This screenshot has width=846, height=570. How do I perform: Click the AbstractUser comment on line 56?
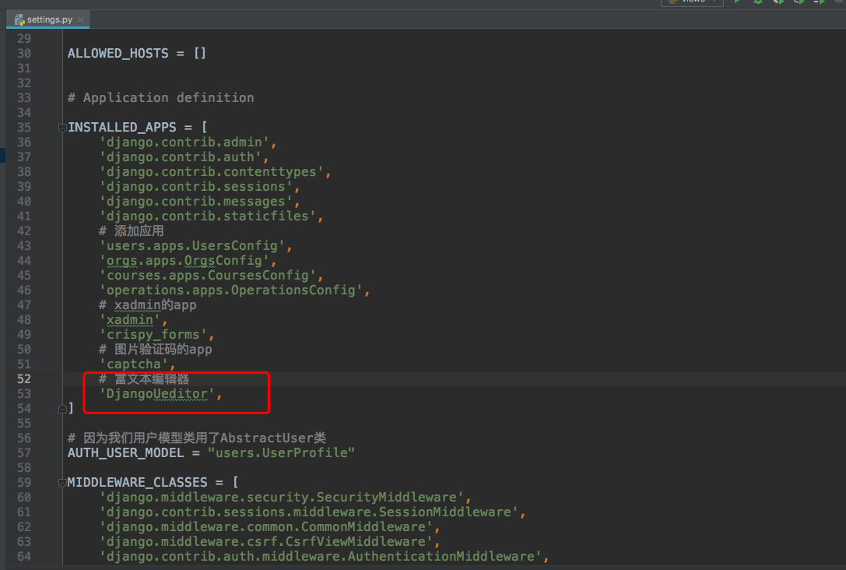(197, 438)
